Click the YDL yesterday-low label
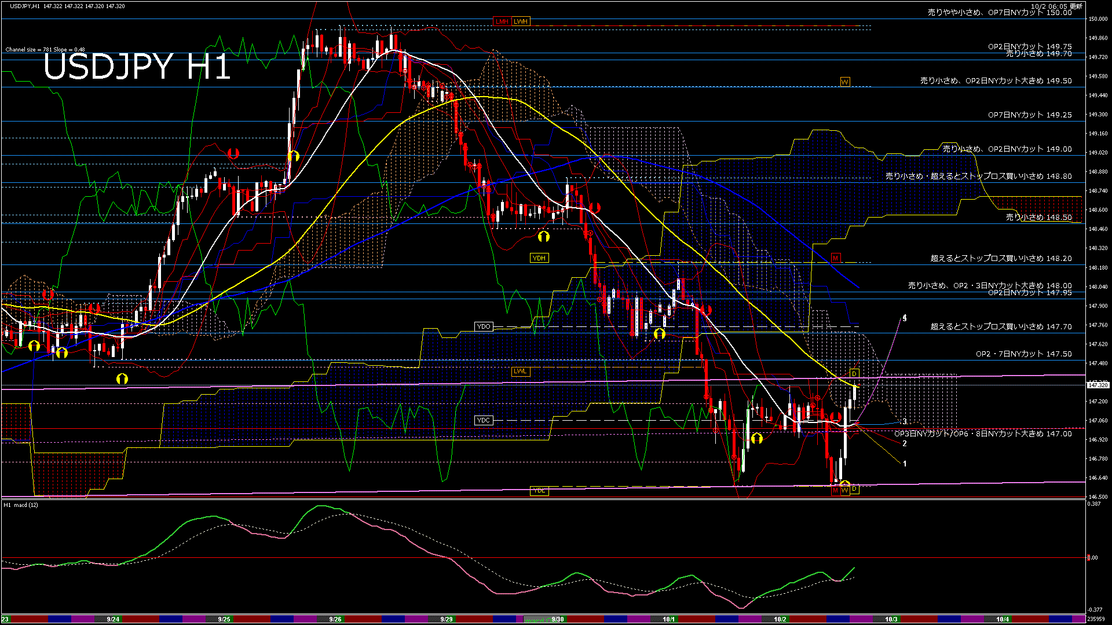 tap(539, 491)
